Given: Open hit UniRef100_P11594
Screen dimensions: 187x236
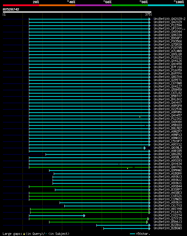Looking at the screenshot, I should click(x=168, y=25).
